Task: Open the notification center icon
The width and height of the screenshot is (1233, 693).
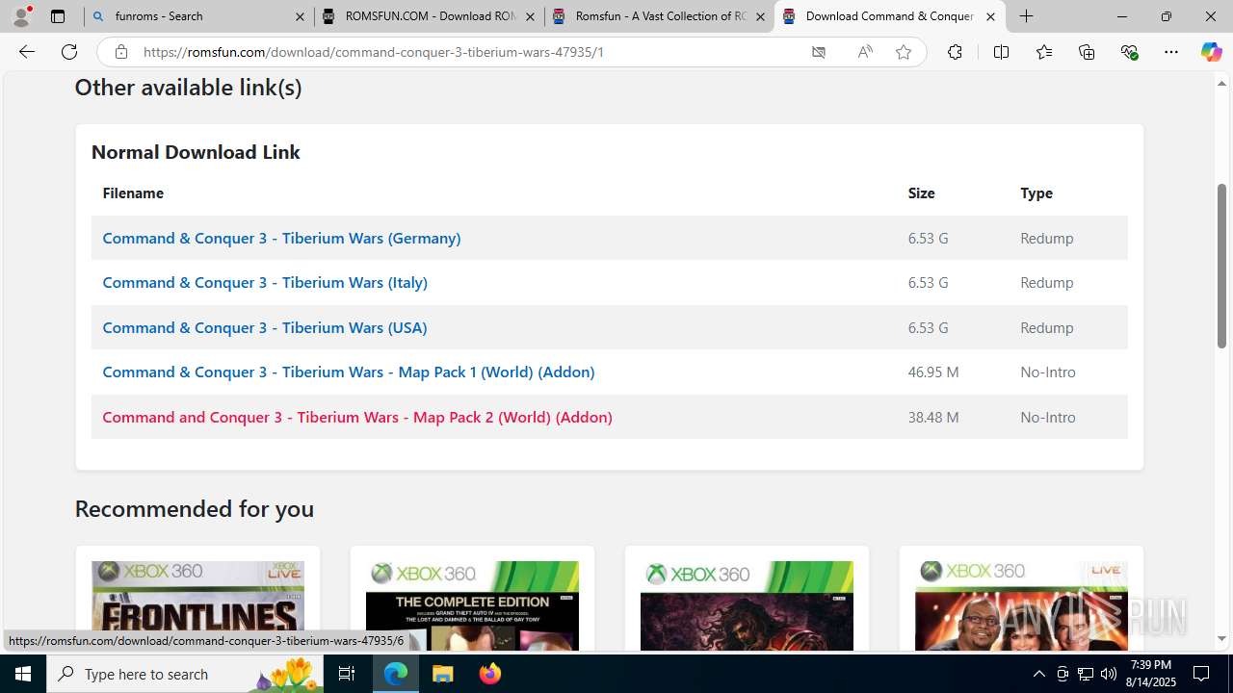Action: pyautogui.click(x=1201, y=674)
